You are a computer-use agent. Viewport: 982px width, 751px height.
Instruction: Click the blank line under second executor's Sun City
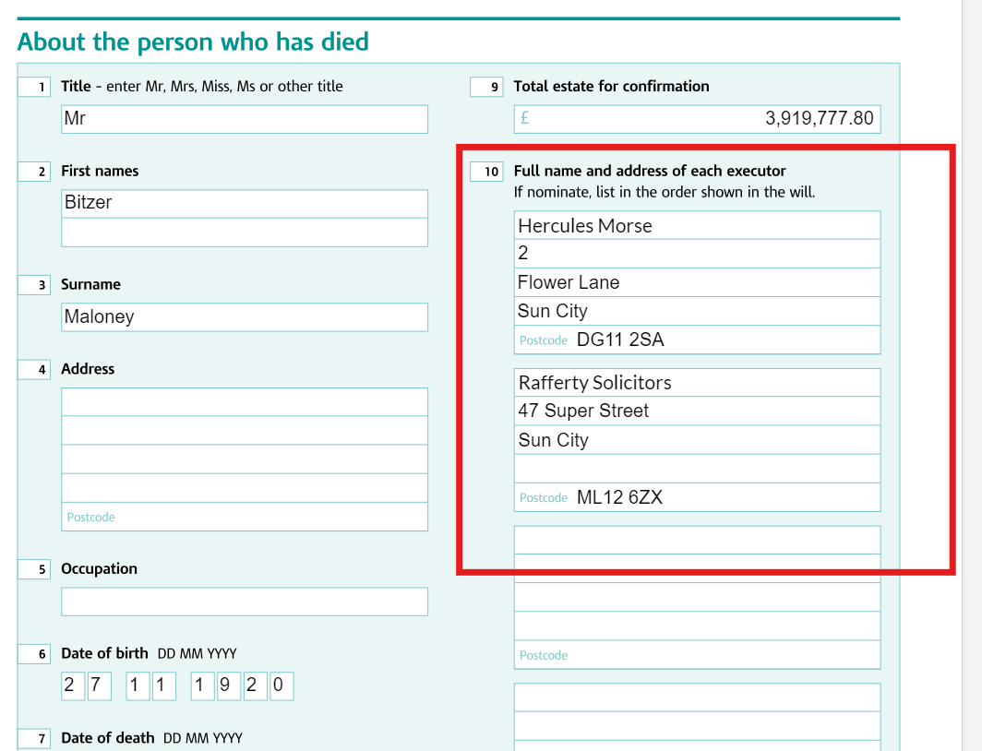pyautogui.click(x=697, y=469)
